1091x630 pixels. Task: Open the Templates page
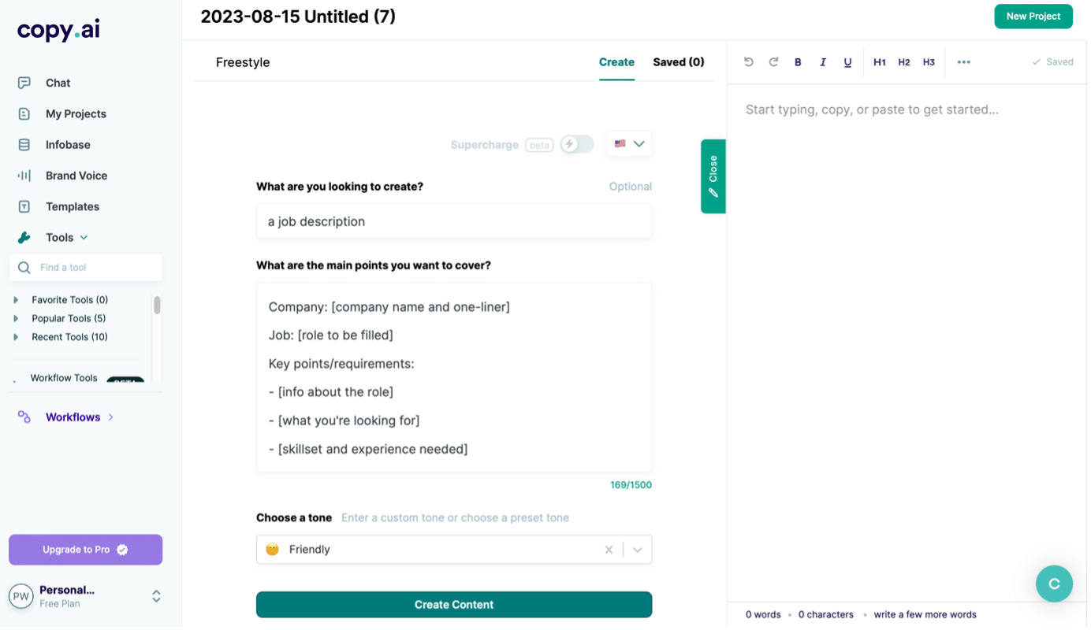[x=73, y=206]
